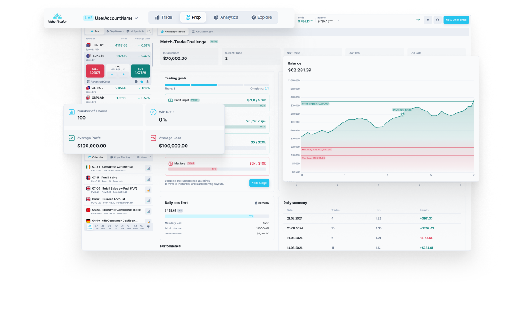
Task: Toggle the EURUSD favorite star
Action: (142, 82)
